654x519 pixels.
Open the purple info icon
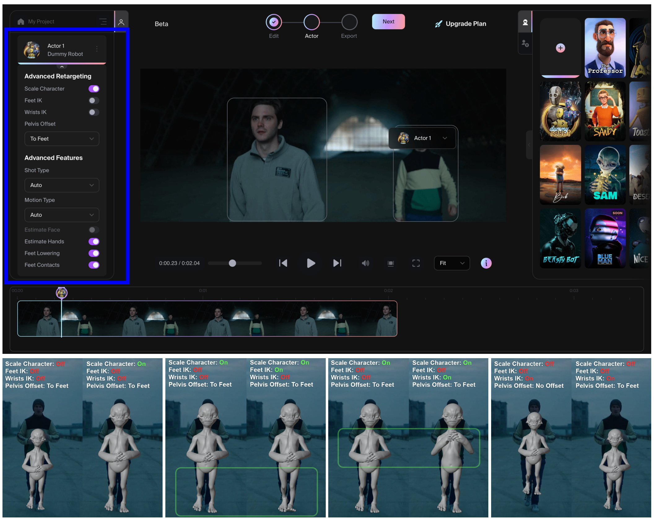486,263
